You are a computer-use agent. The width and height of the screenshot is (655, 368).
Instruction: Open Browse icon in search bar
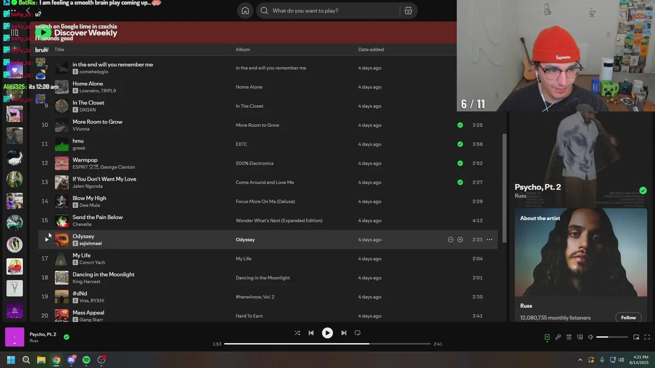click(x=408, y=11)
